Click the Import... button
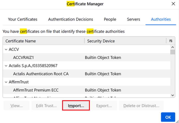The height and width of the screenshot is (123, 179). (x=76, y=106)
